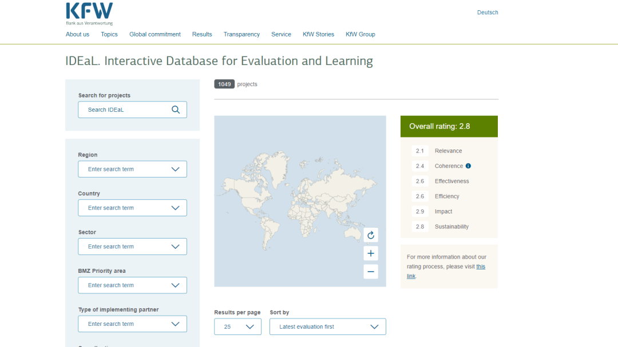Open the BMZ Priority area dropdown
This screenshot has height=347, width=618.
[132, 285]
